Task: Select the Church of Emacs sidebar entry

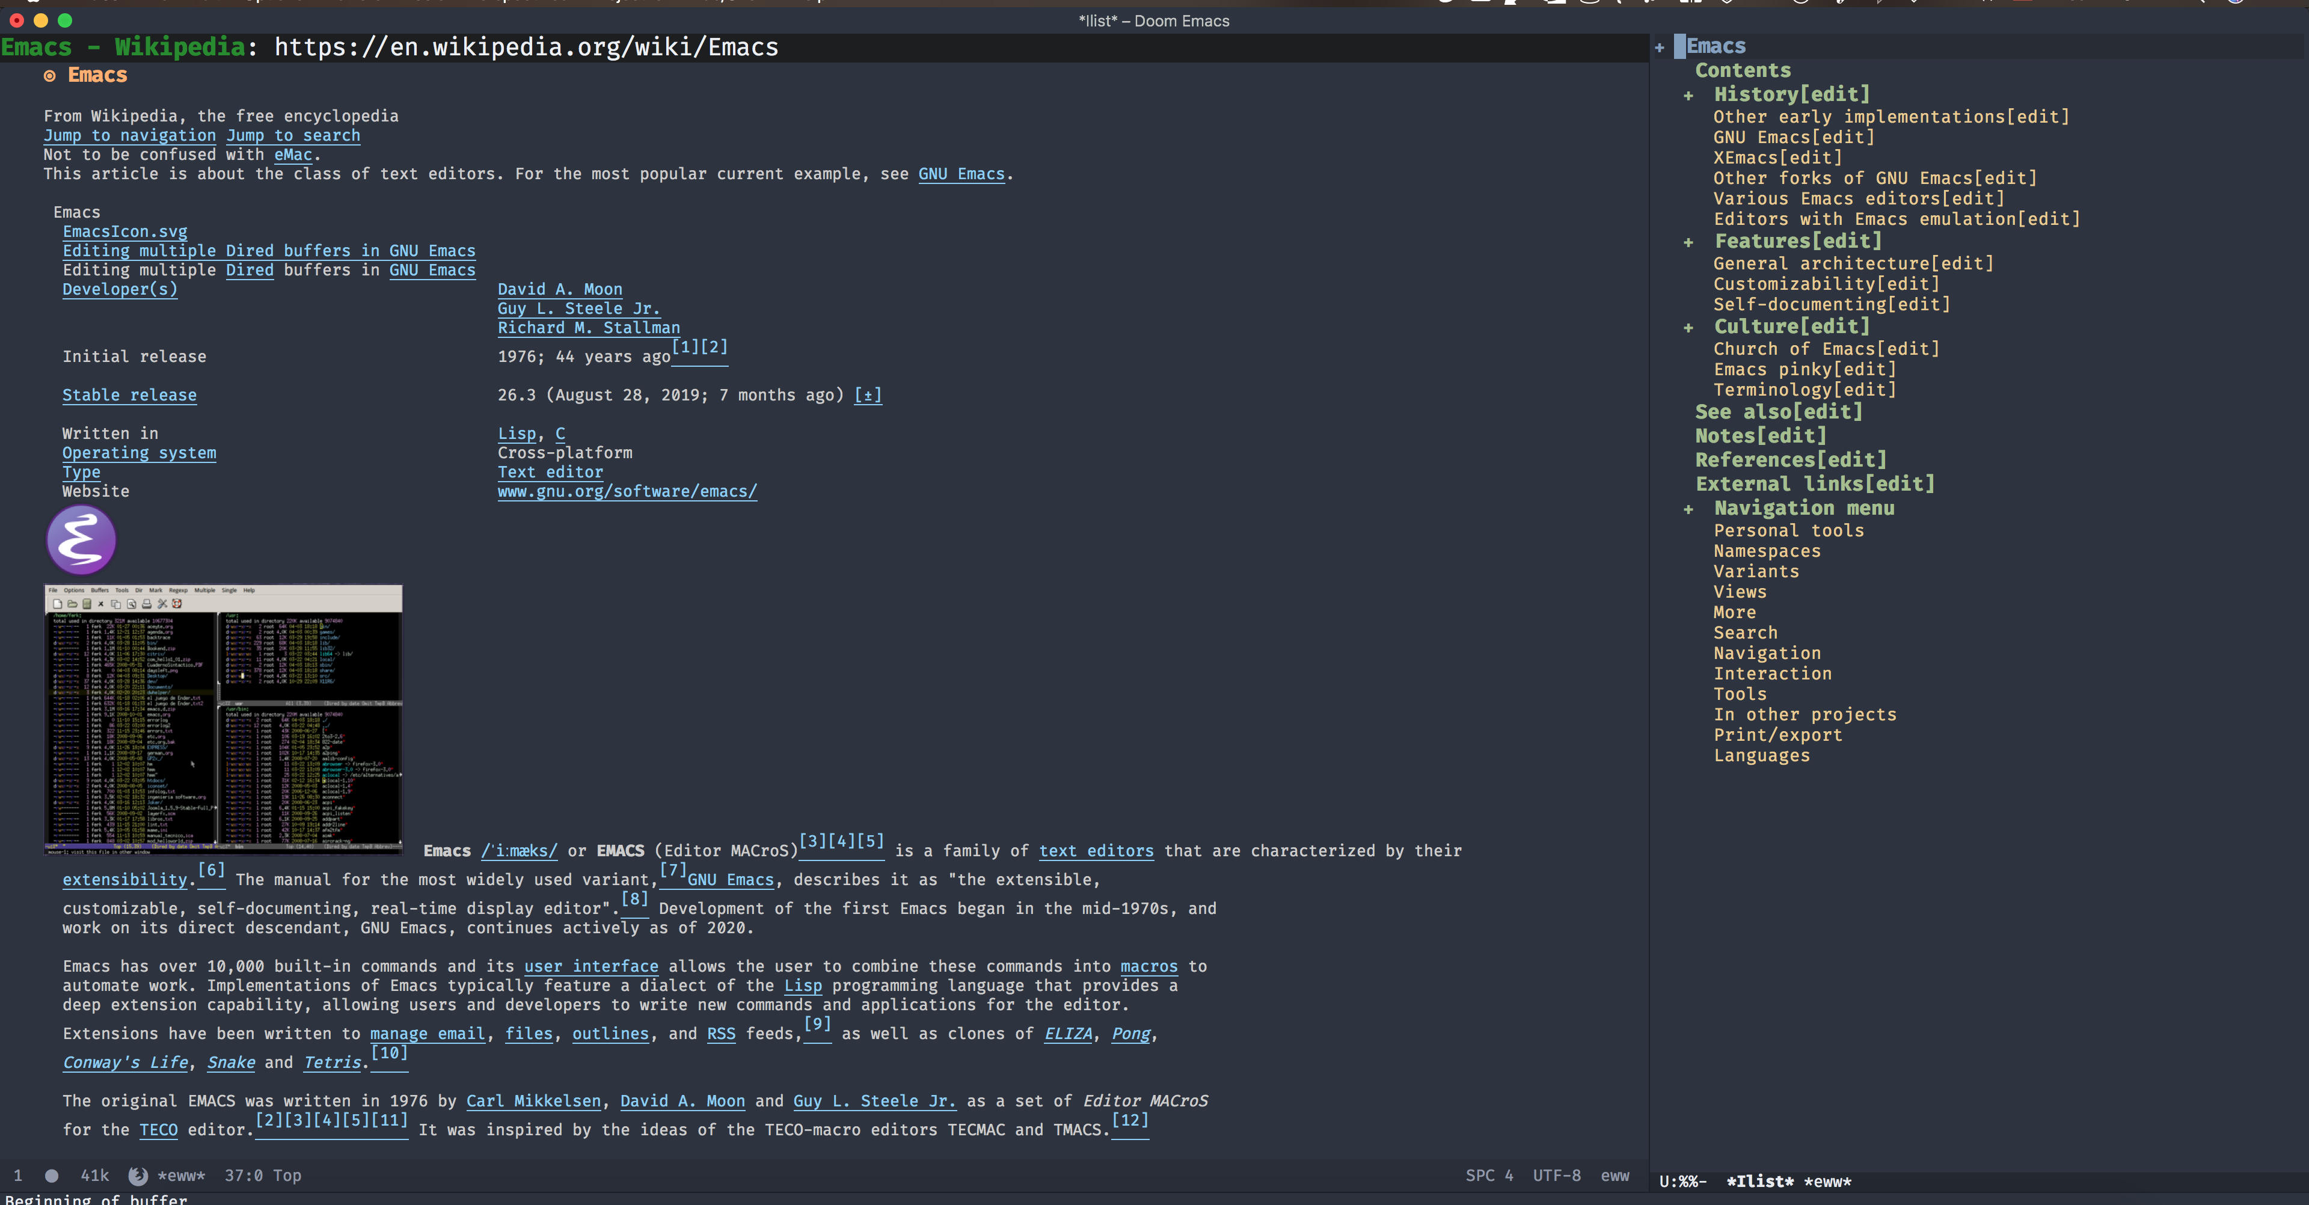Action: pyautogui.click(x=1826, y=350)
